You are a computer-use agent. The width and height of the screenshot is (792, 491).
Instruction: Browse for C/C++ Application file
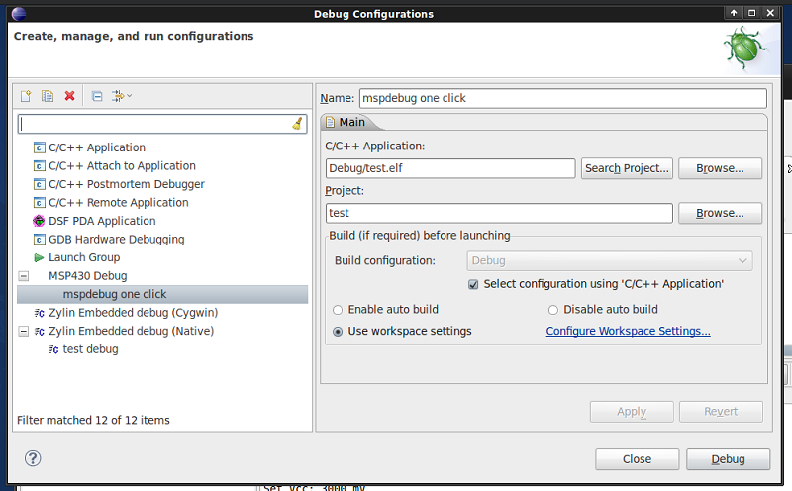(720, 168)
